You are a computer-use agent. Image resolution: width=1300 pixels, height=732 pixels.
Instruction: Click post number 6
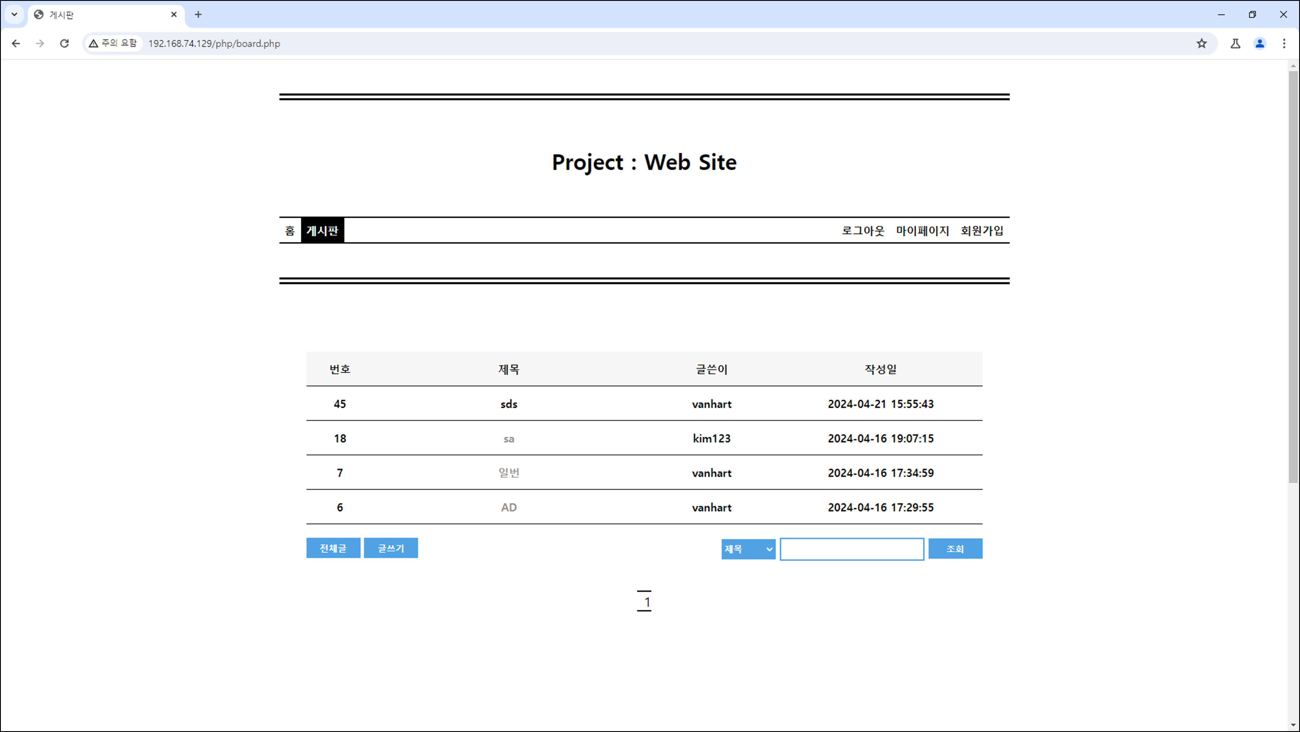(340, 507)
